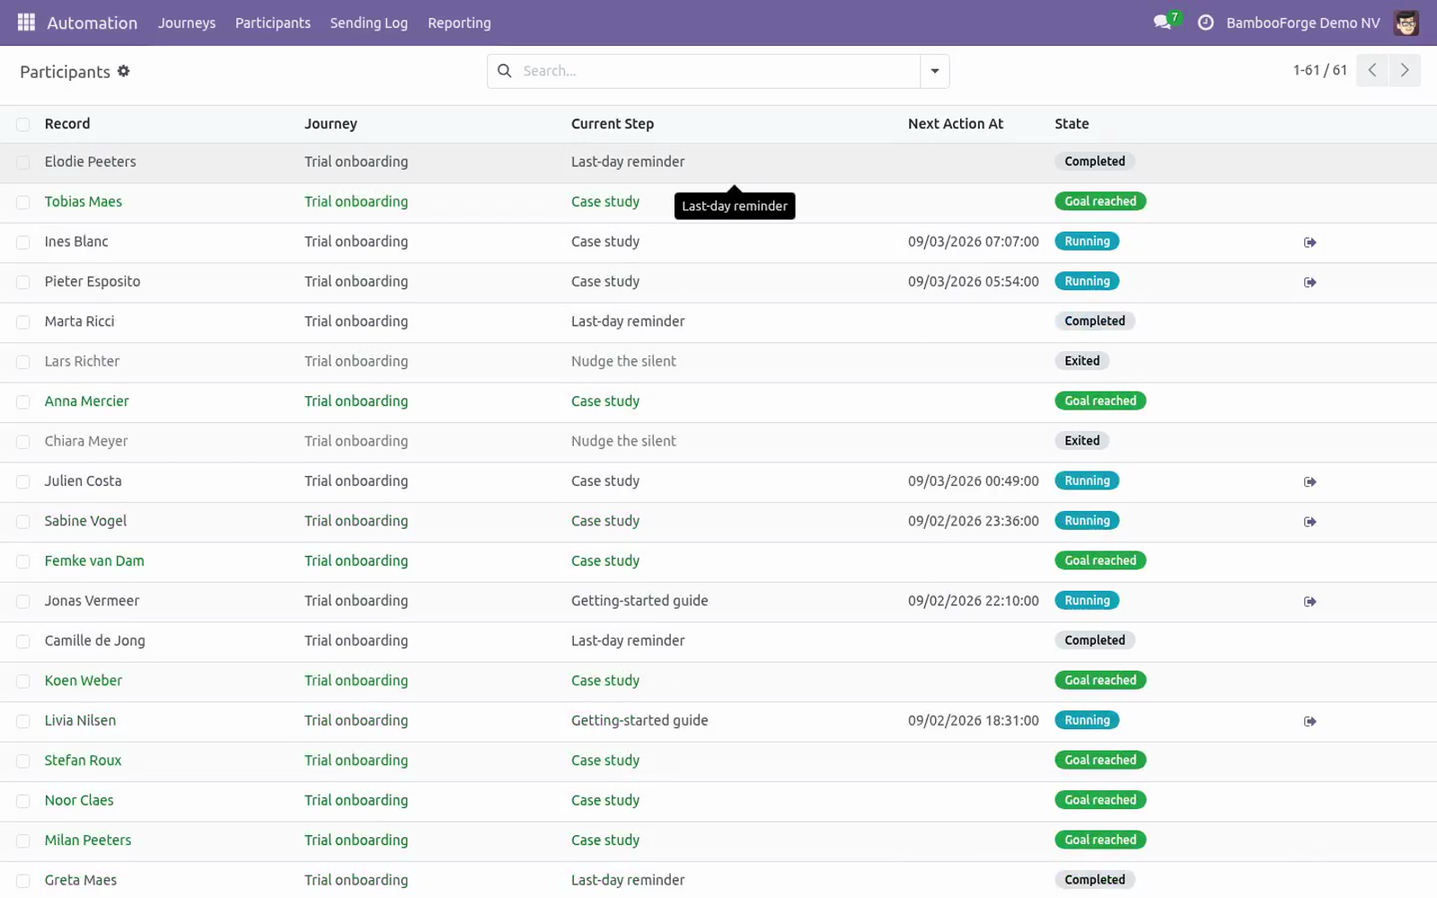Go to next page arrow
Screen dimensions: 1437x898
(x=1405, y=70)
